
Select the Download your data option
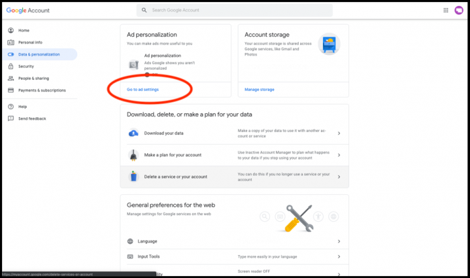pos(234,133)
